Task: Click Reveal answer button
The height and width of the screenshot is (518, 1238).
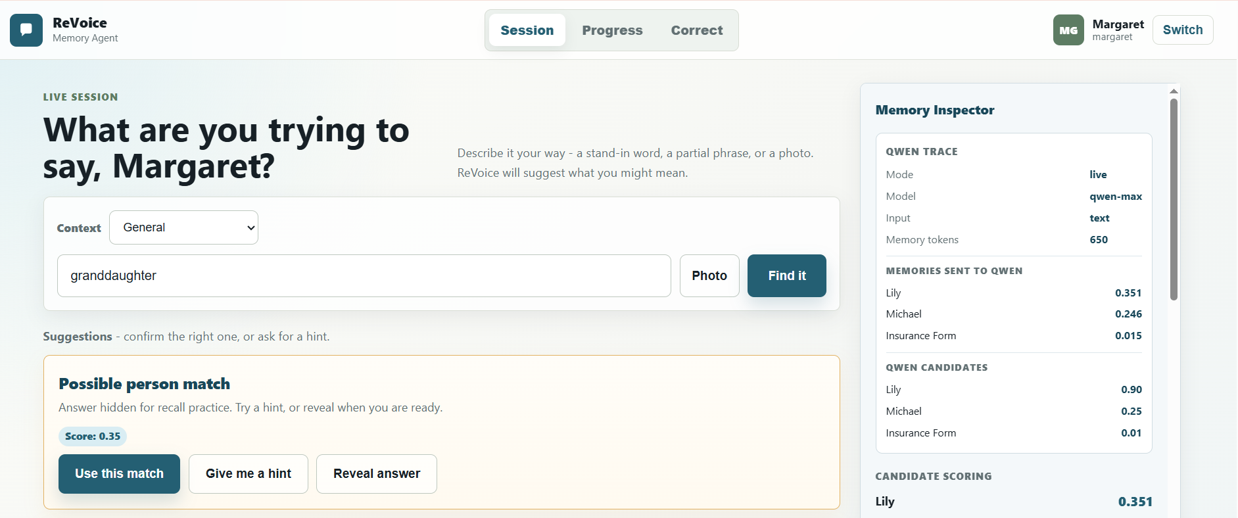Action: pos(377,474)
